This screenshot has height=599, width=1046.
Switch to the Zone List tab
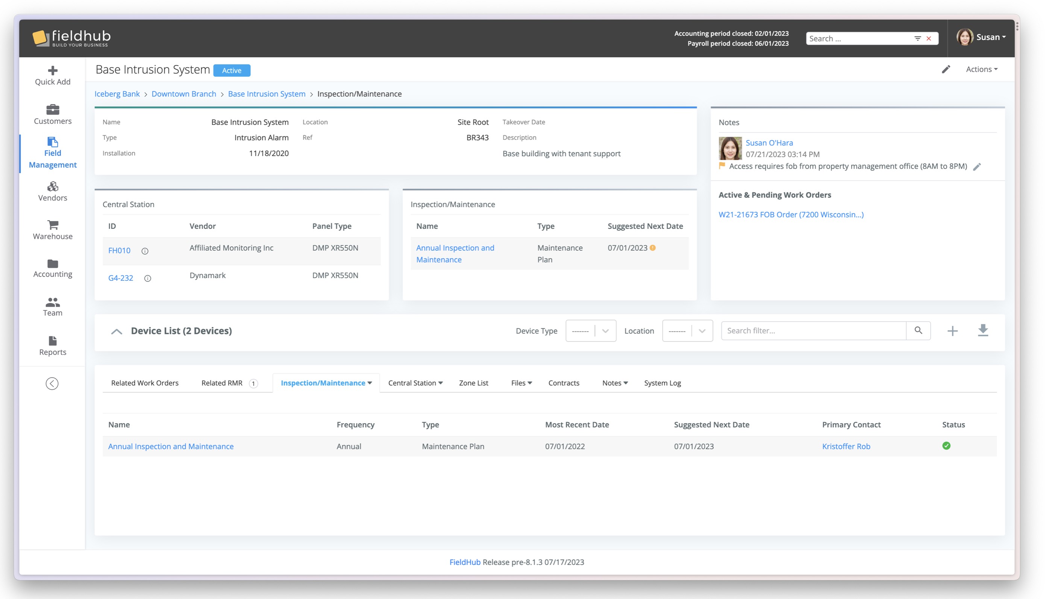[x=473, y=383]
